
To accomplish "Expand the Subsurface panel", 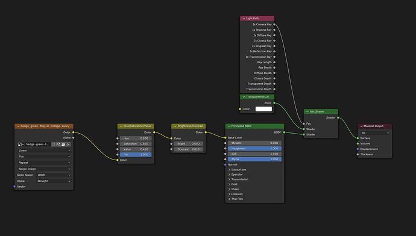I will pyautogui.click(x=229, y=170).
